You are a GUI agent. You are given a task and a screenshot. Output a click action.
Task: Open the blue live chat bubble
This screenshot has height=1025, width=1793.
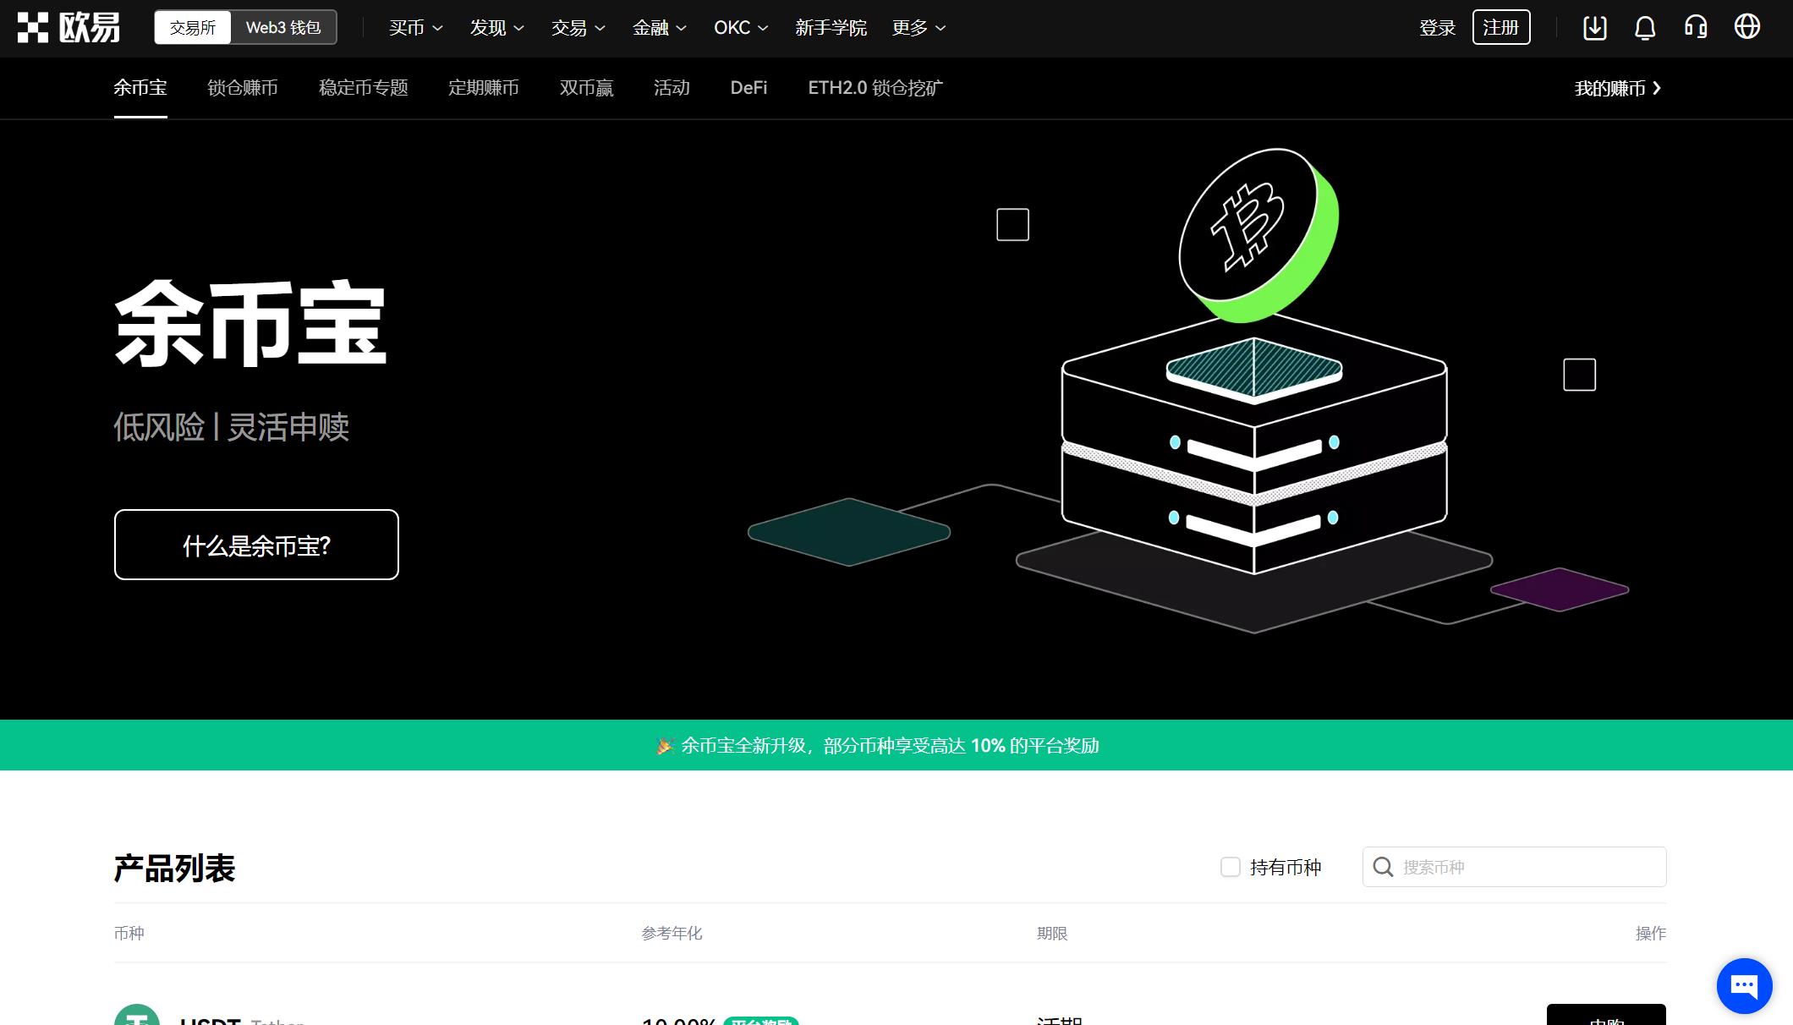pyautogui.click(x=1744, y=985)
